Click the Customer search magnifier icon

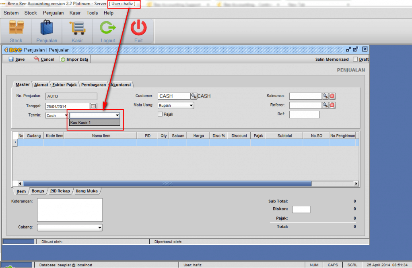(194, 96)
